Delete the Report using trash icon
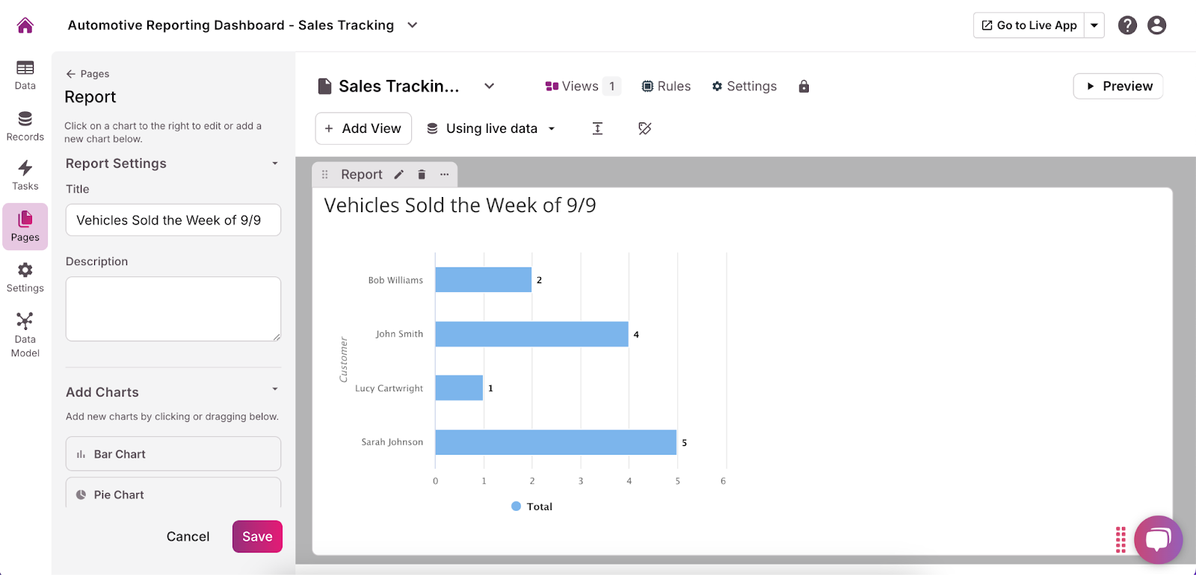Viewport: 1196px width, 575px height. (422, 175)
